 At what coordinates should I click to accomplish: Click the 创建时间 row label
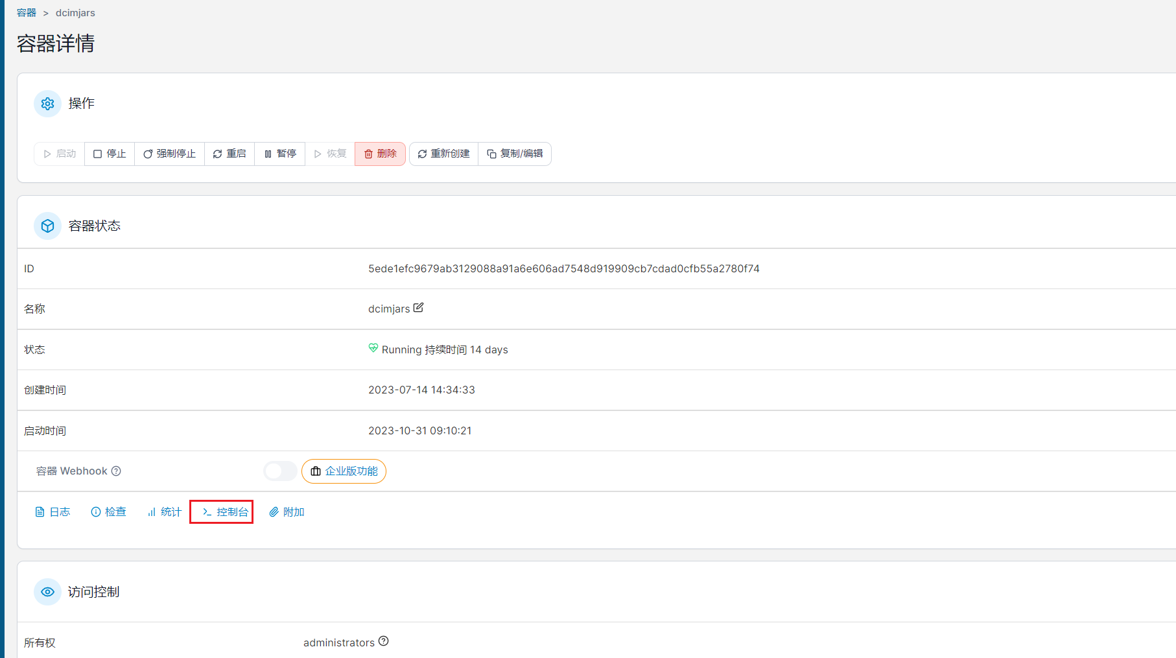[x=45, y=390]
